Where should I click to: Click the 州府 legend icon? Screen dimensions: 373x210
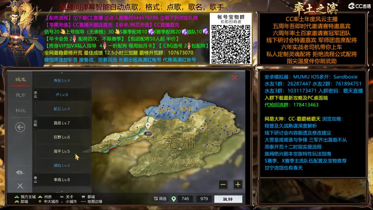click(x=41, y=197)
